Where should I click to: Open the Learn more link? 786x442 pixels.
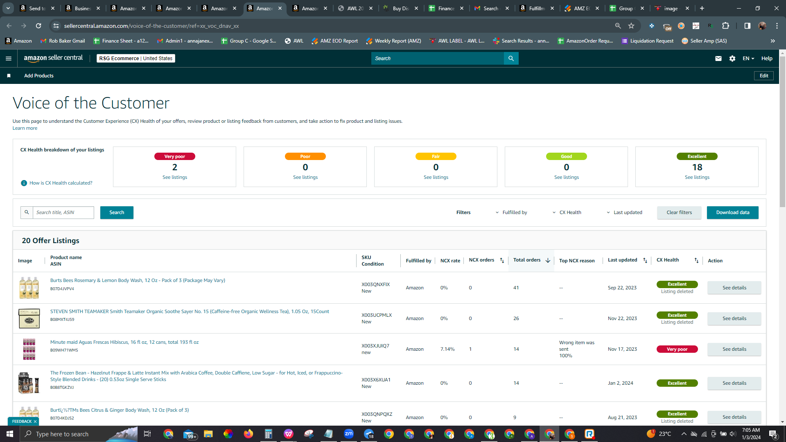point(25,128)
